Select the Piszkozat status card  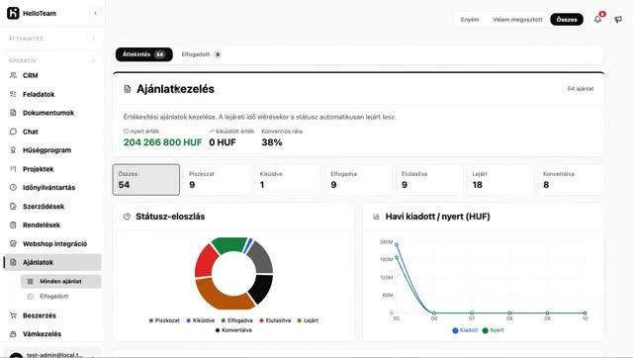pyautogui.click(x=217, y=180)
